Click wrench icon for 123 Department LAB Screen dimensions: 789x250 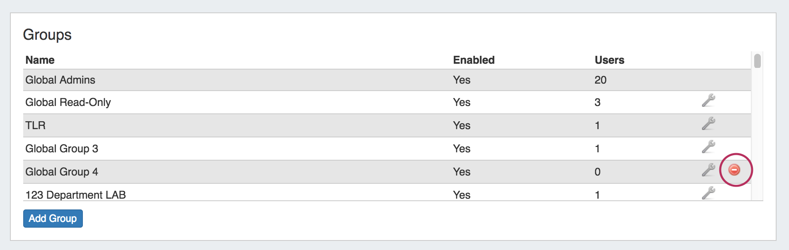coord(708,193)
